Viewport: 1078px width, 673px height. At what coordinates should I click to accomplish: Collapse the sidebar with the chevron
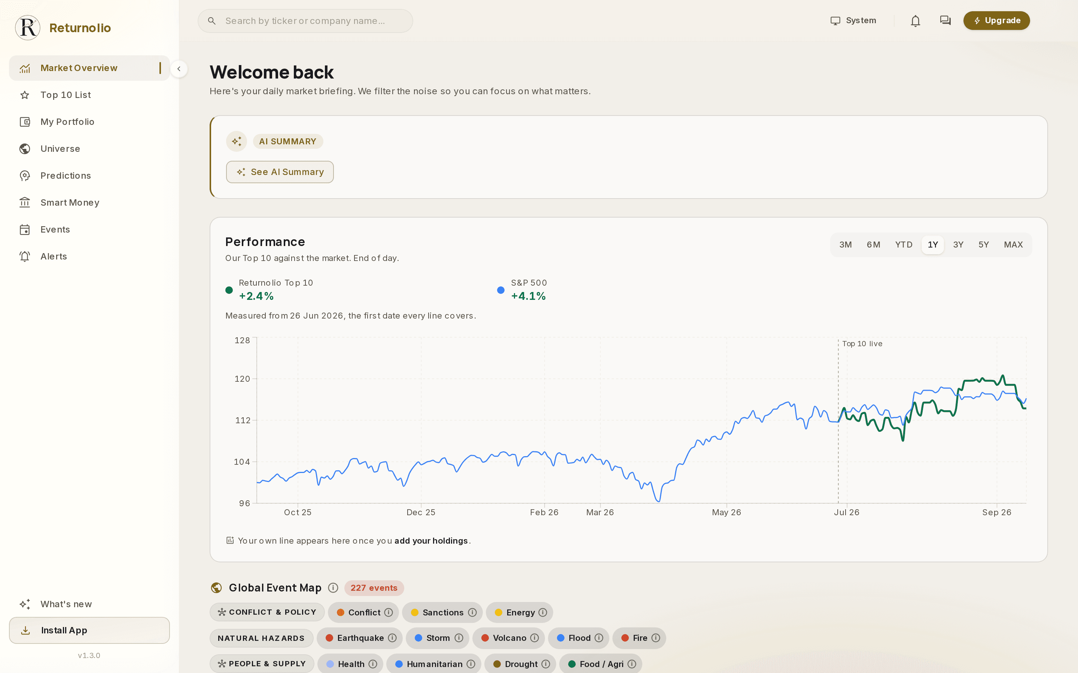tap(179, 68)
